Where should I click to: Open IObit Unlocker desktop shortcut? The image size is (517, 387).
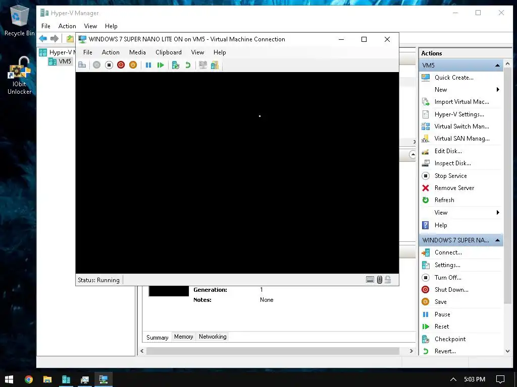pos(20,76)
